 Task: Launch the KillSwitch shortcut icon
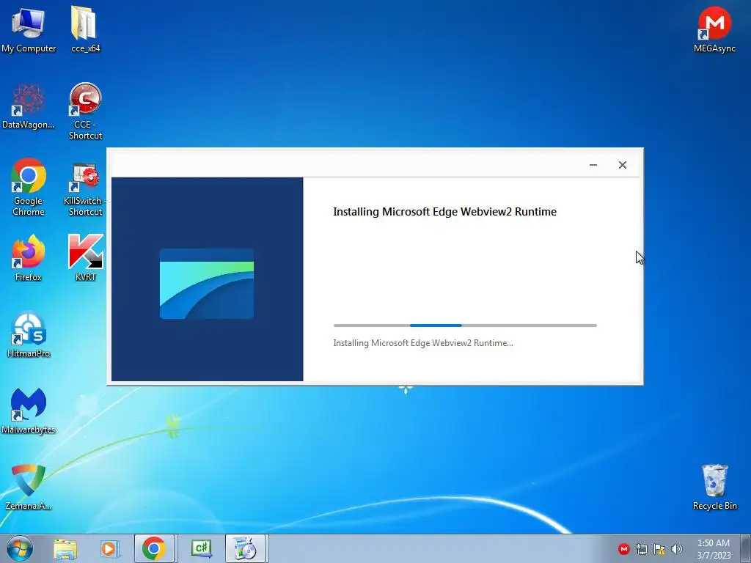click(85, 189)
